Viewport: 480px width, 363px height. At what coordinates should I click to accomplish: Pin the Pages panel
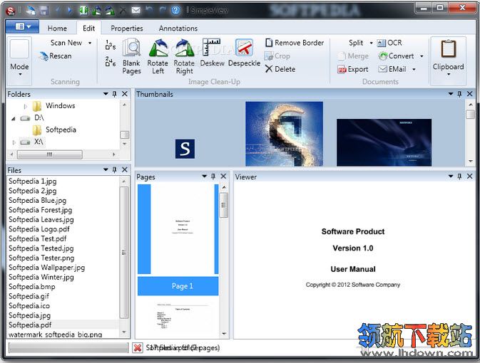[213, 177]
